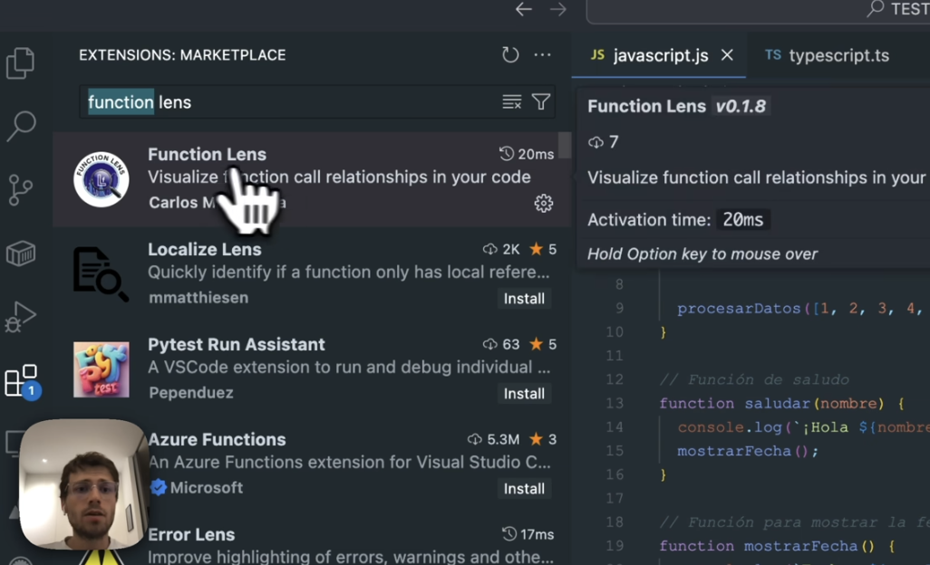930x565 pixels.
Task: Select the Pytest Run Assistant entry title
Action: 236,344
